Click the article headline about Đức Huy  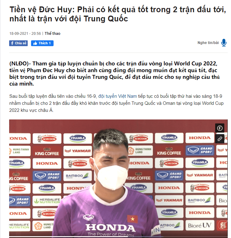(118, 14)
